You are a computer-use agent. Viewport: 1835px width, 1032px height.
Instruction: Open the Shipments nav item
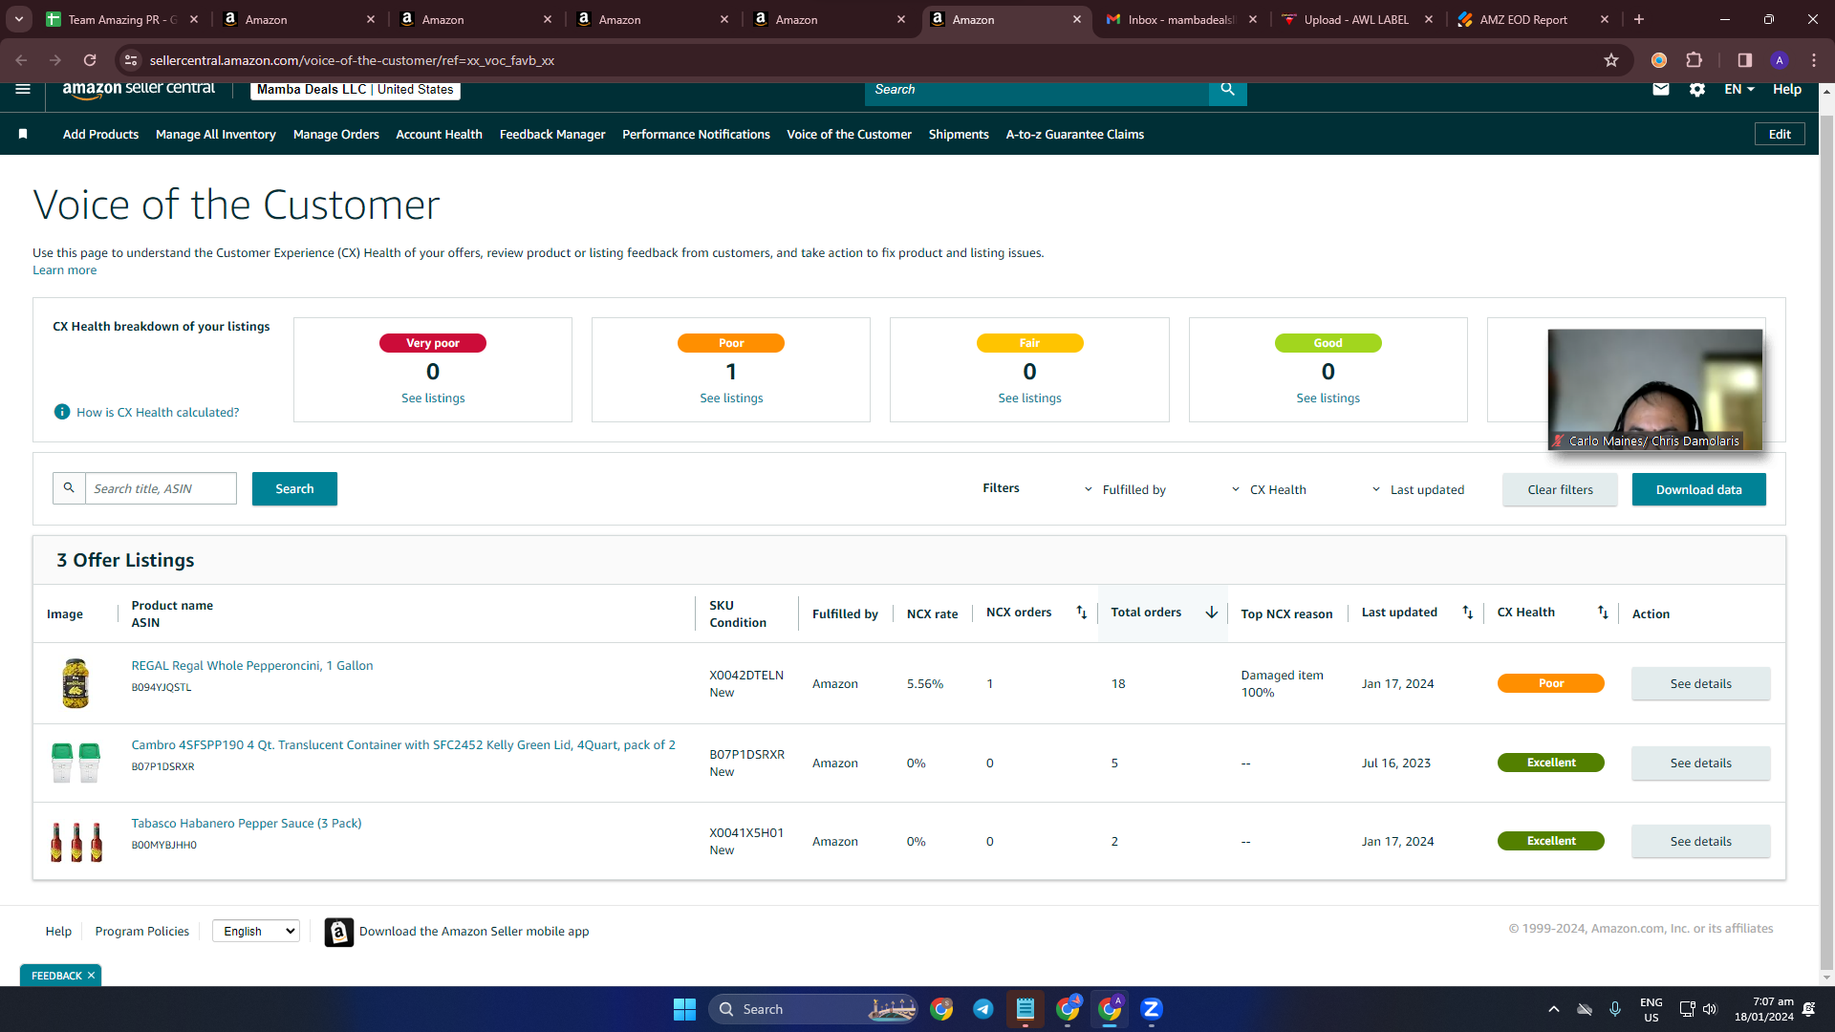click(x=959, y=135)
